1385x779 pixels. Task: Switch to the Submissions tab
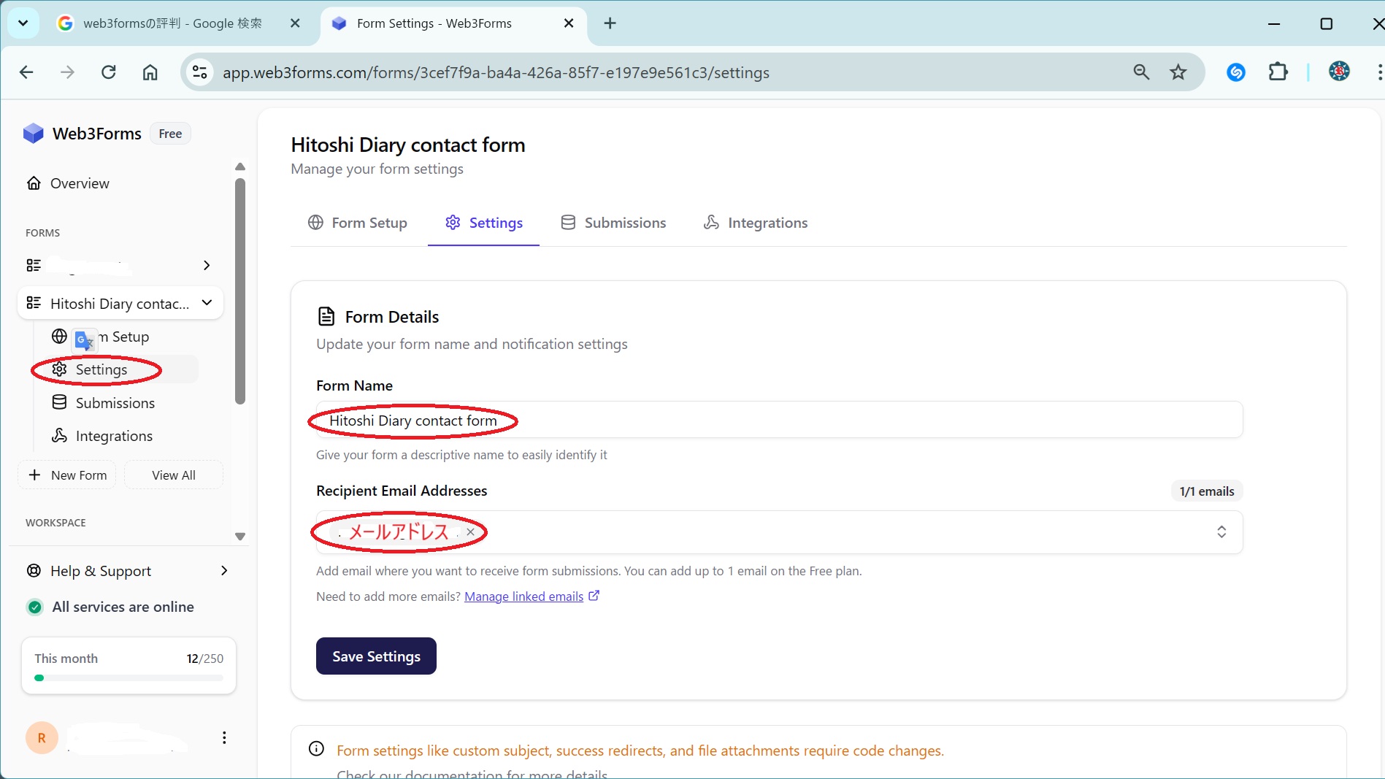pyautogui.click(x=613, y=223)
